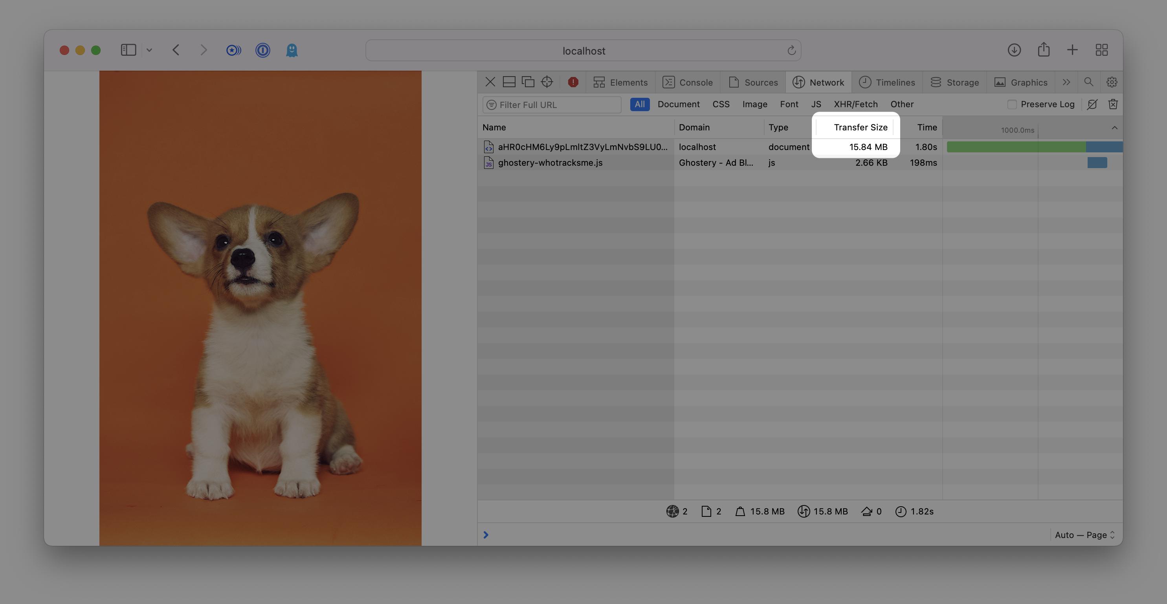Filter requests by Image type
Viewport: 1167px width, 604px height.
coord(754,104)
